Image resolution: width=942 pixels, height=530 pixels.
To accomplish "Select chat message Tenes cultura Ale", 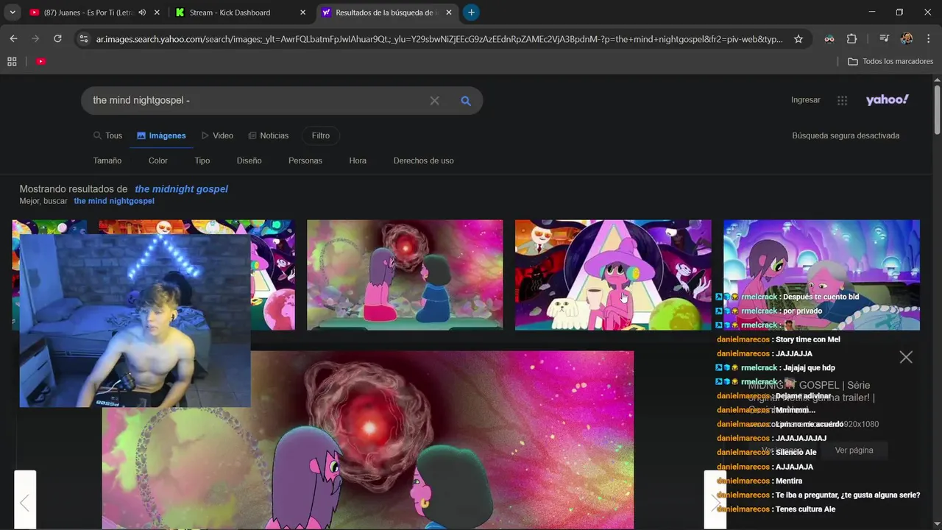I will pos(805,509).
